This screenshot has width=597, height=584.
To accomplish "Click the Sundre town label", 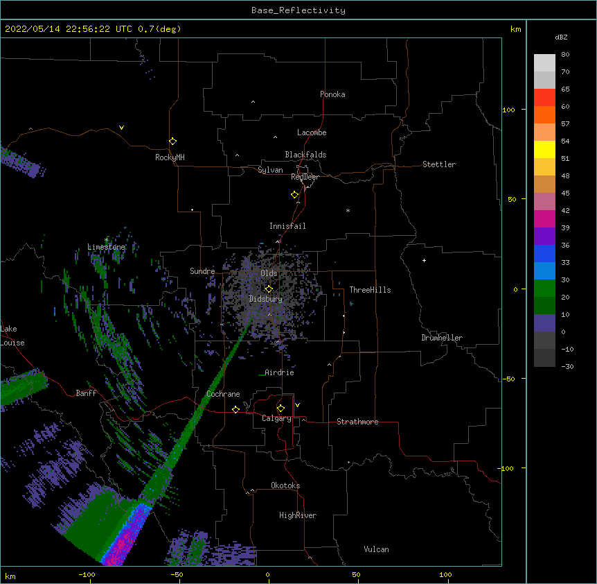I will pos(202,271).
